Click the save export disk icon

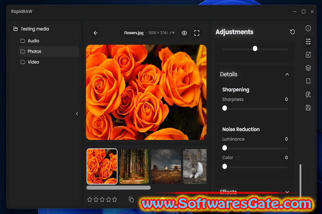pyautogui.click(x=308, y=108)
